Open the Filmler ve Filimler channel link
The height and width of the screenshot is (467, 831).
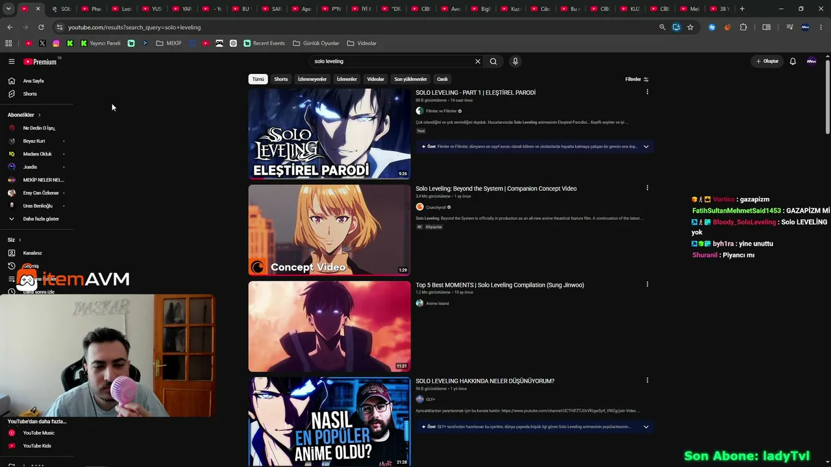point(441,111)
